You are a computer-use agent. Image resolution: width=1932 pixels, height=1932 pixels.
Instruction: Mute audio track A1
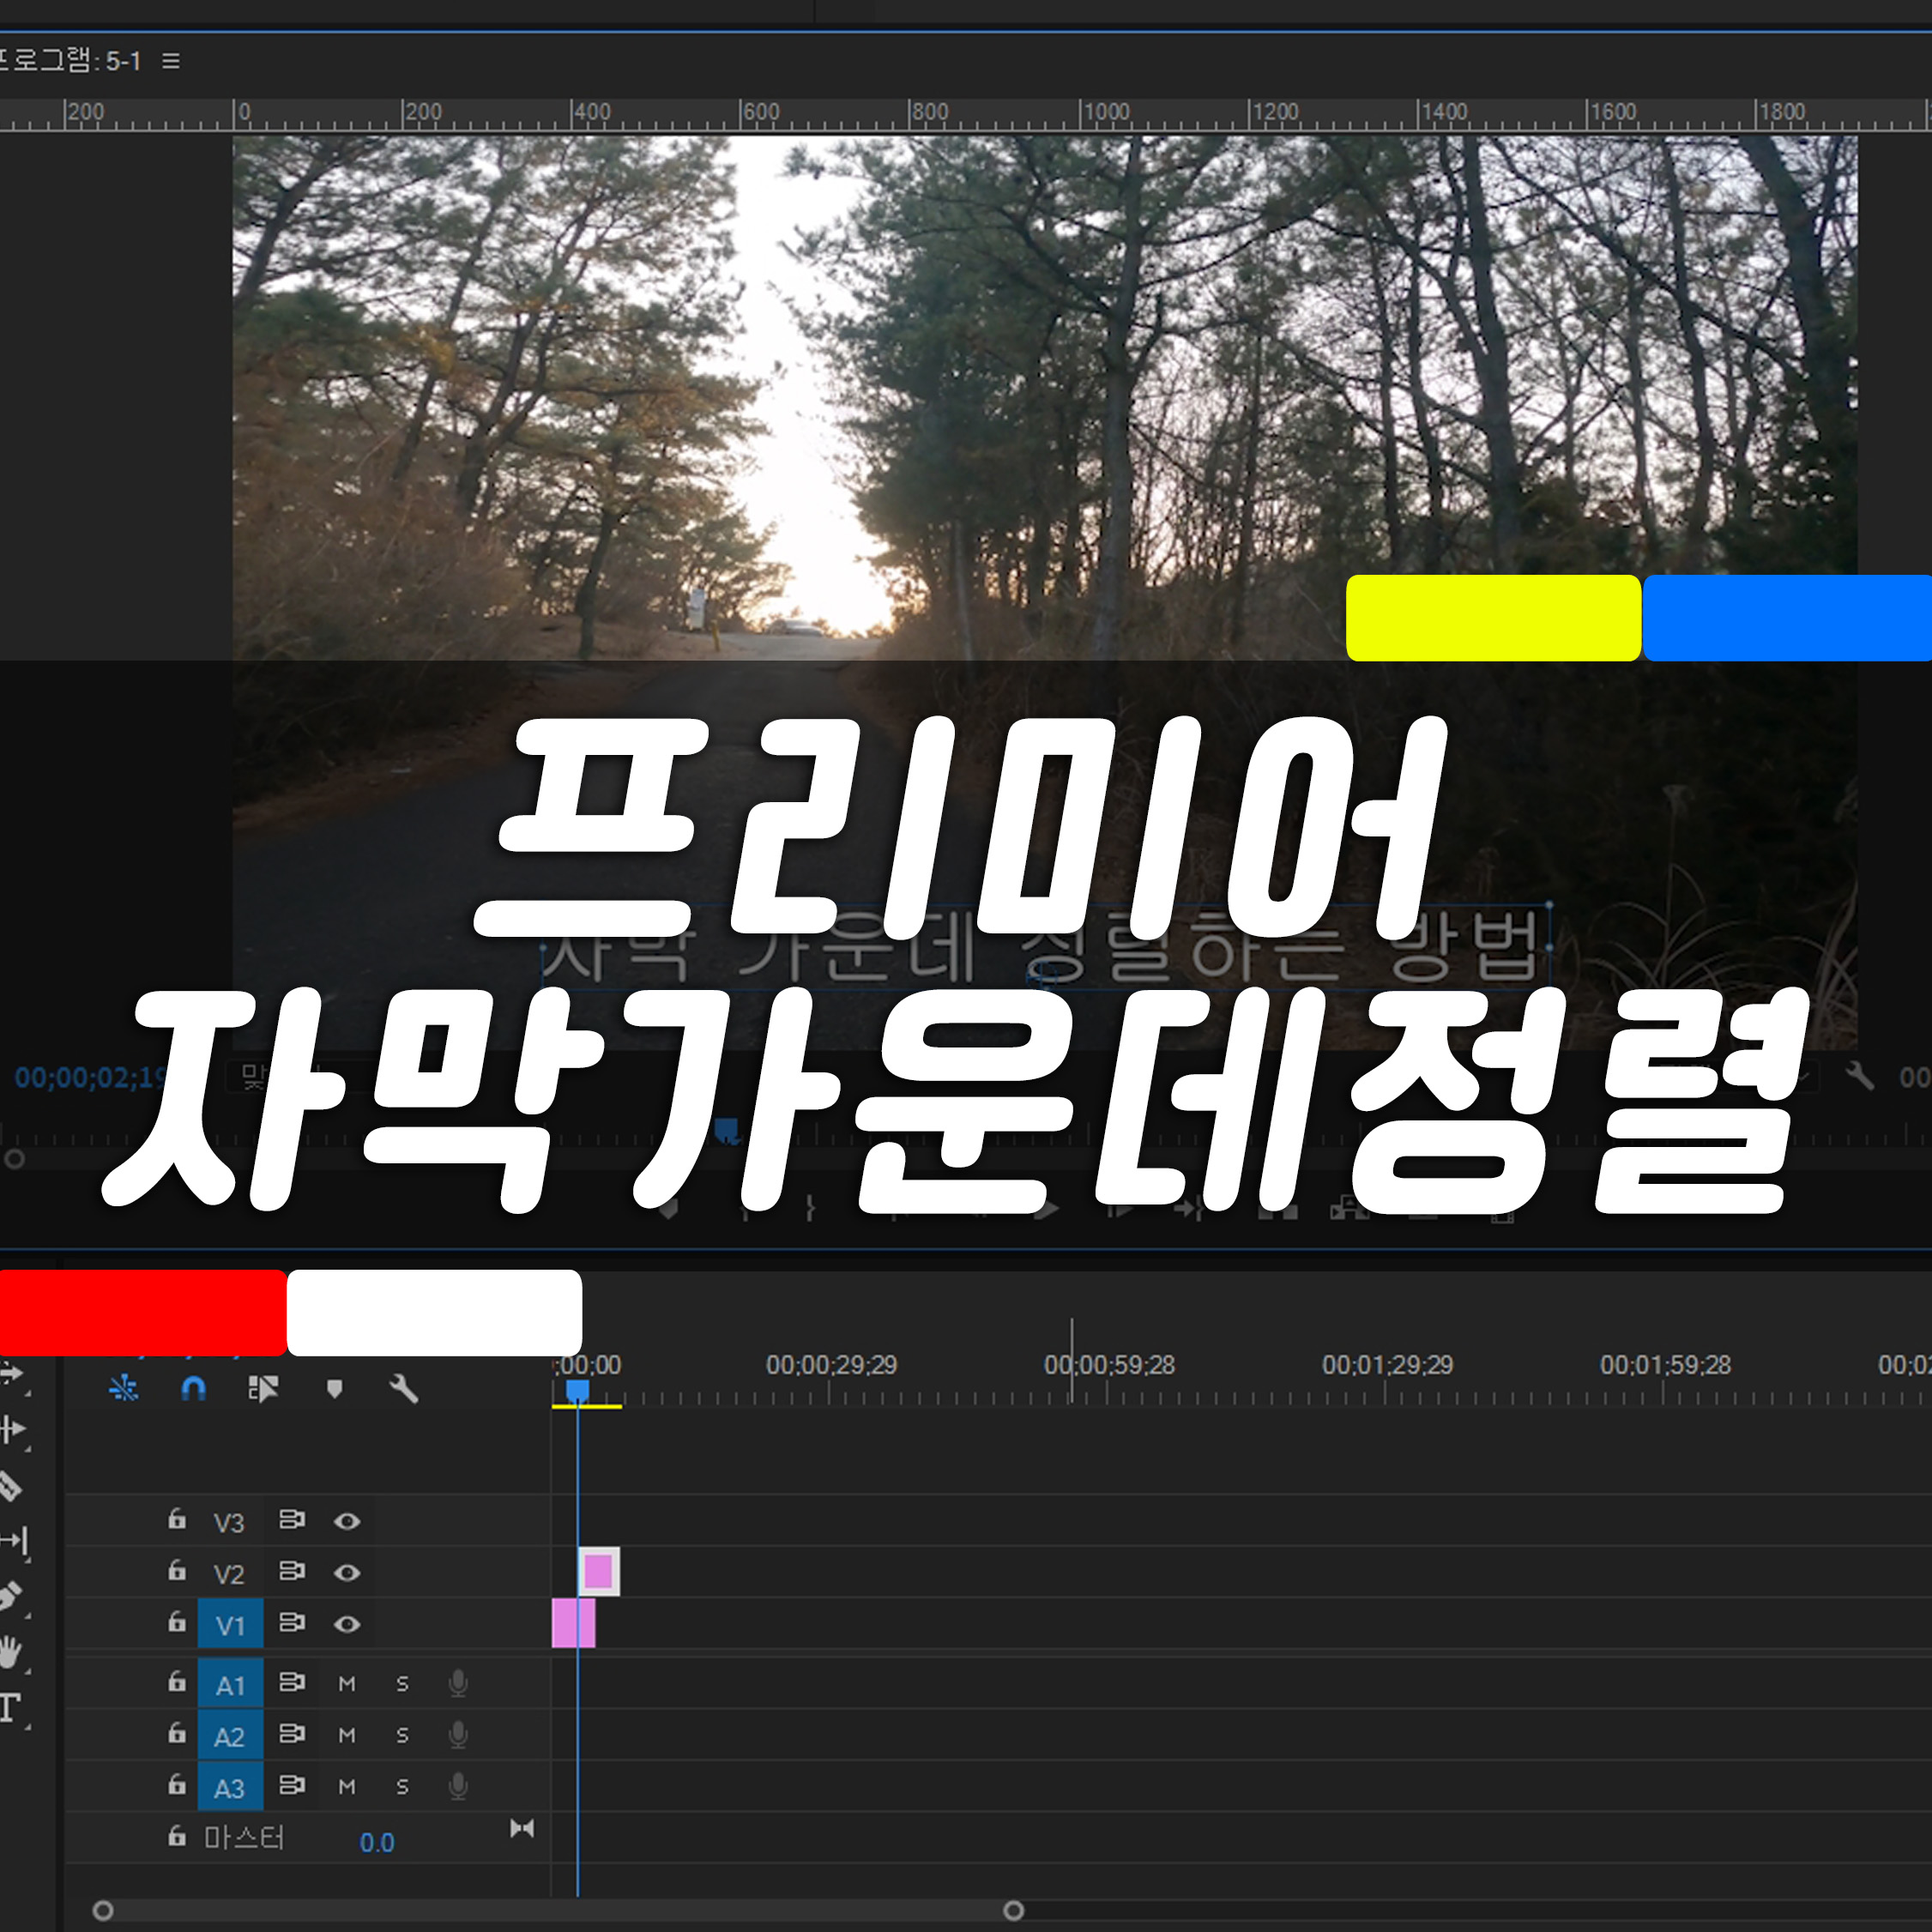click(347, 1684)
